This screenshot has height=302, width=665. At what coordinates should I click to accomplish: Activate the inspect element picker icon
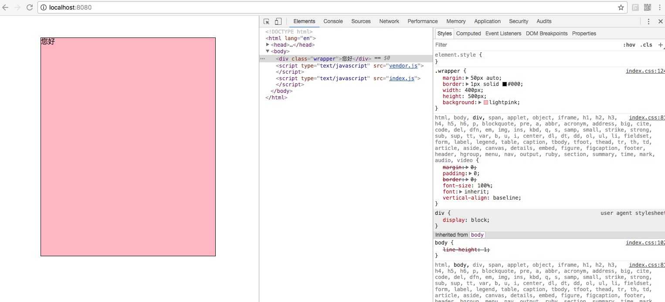click(x=267, y=21)
